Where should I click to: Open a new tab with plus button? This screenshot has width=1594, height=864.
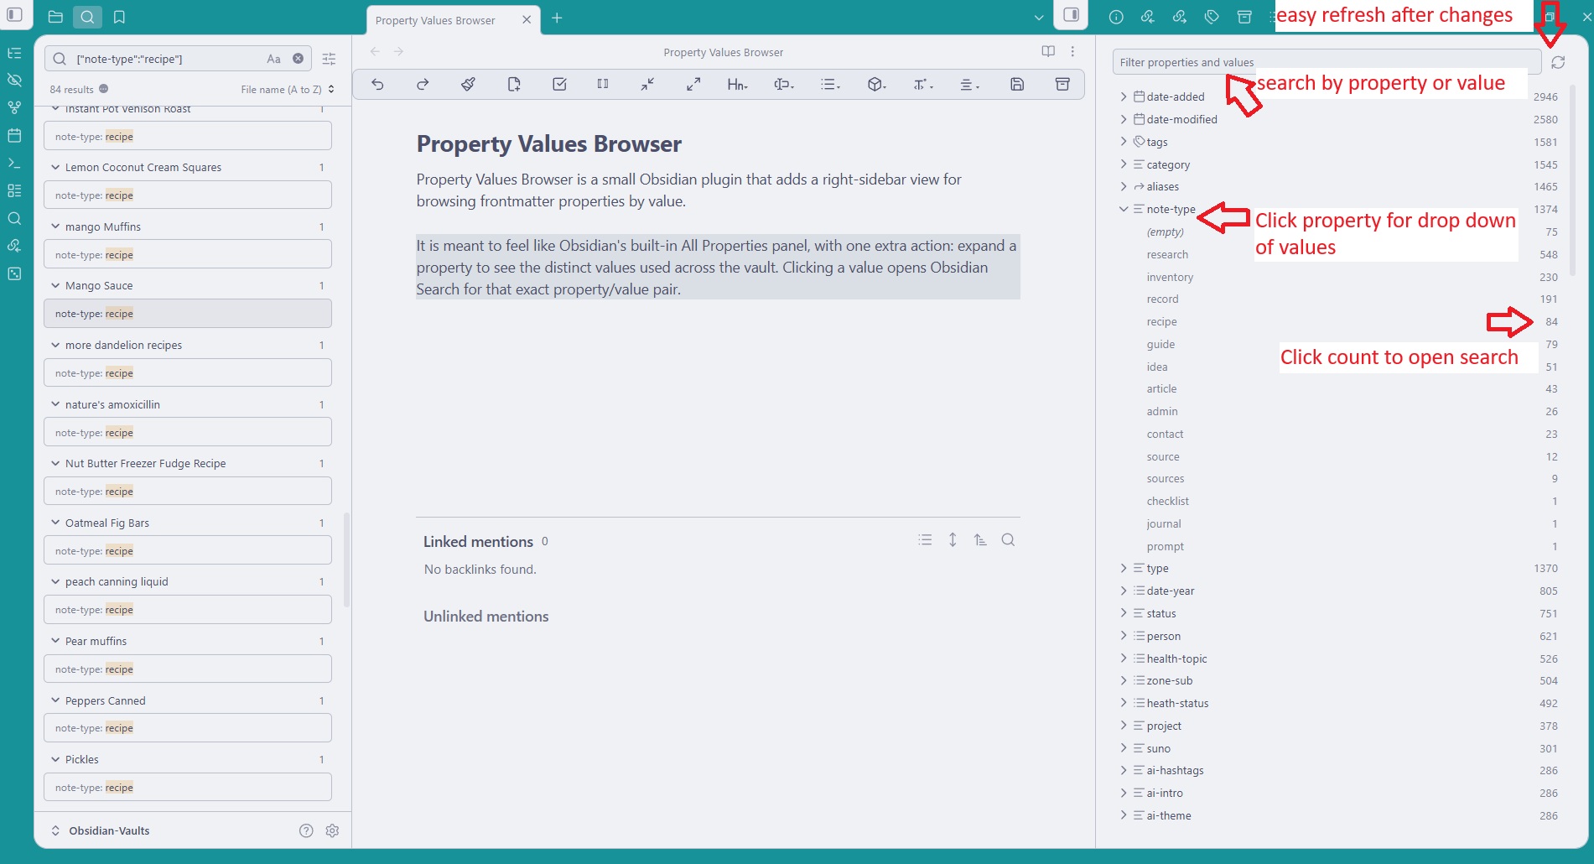[x=557, y=18]
